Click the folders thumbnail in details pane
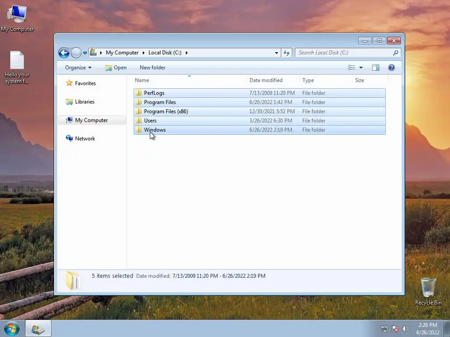The image size is (450, 337). [73, 280]
